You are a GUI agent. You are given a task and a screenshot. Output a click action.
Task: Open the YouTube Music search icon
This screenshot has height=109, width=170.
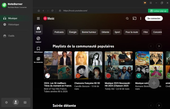click(127, 18)
